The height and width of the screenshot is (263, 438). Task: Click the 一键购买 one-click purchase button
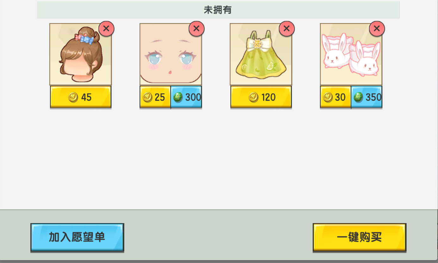tap(360, 237)
